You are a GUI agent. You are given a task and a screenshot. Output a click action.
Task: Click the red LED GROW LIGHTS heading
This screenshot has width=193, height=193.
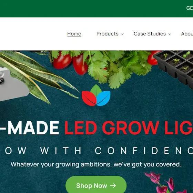(x=129, y=128)
